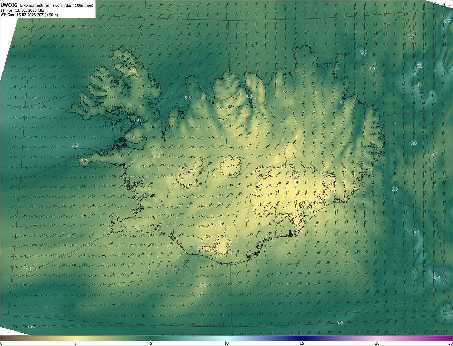The width and height of the screenshot is (453, 346).
Task: Select the 6.6 value label
Action: tap(415, 231)
